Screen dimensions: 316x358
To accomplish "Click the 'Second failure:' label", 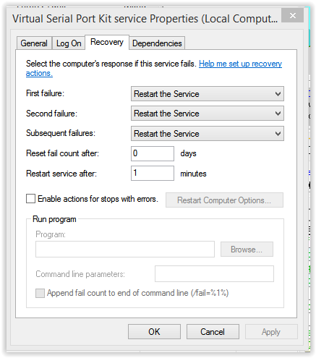I will pyautogui.click(x=51, y=114).
